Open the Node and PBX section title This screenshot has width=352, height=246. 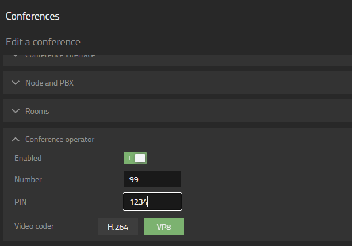point(49,83)
